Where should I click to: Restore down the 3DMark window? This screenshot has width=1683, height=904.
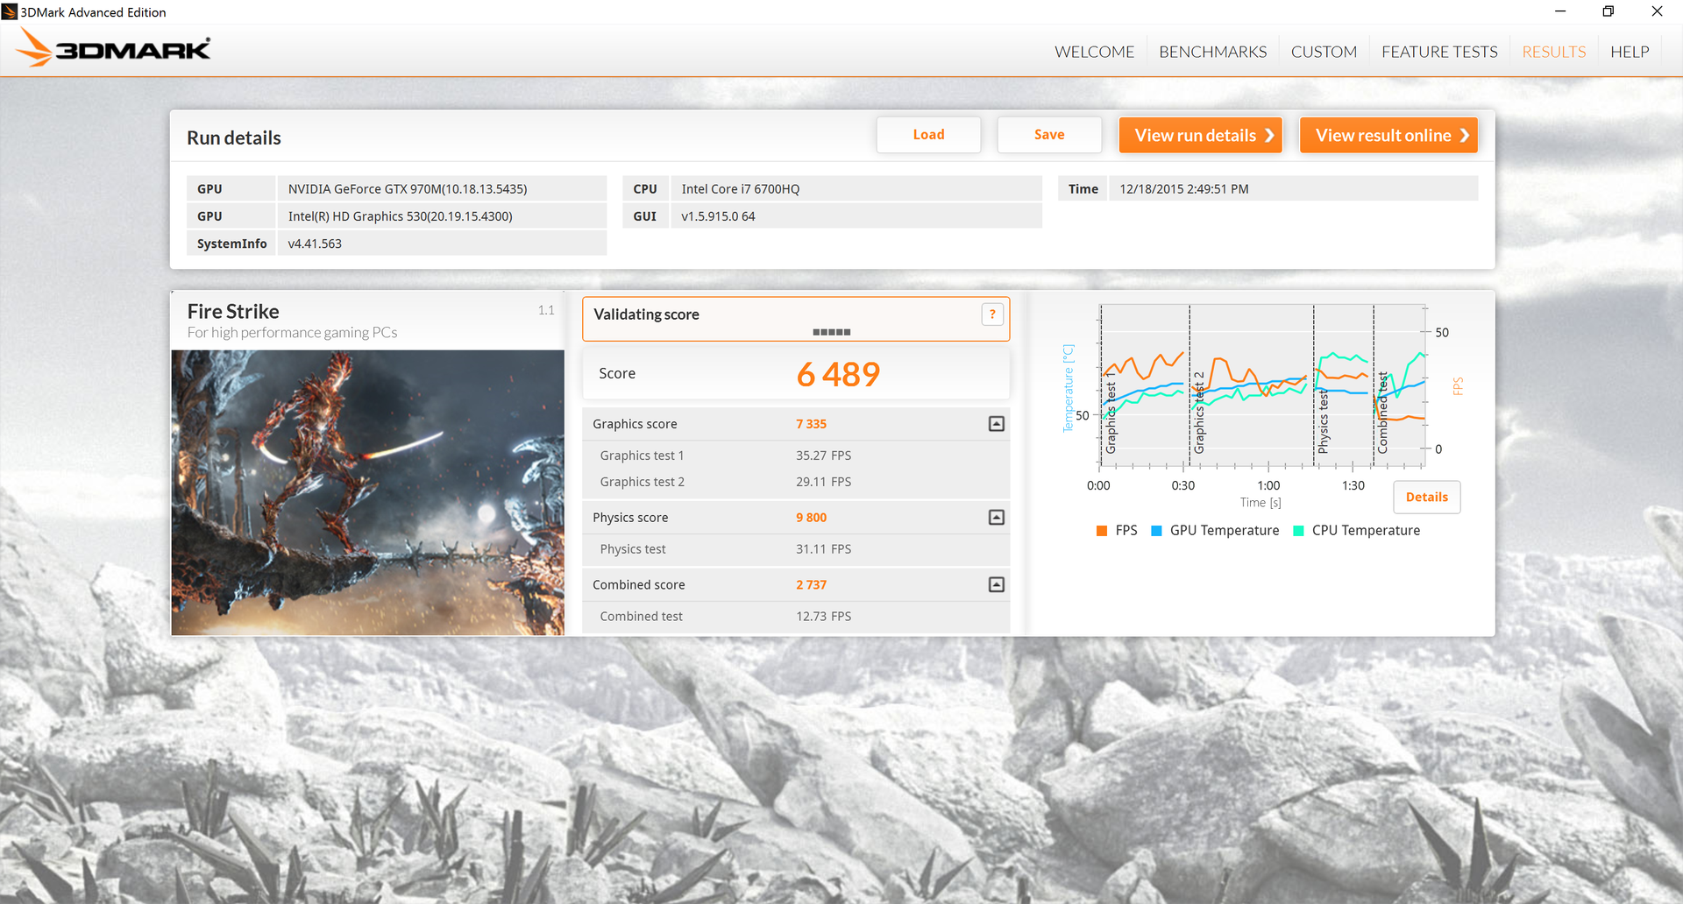coord(1608,11)
